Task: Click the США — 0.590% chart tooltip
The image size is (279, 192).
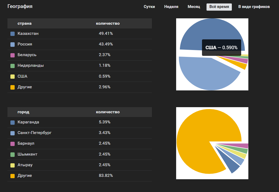Action: point(221,47)
